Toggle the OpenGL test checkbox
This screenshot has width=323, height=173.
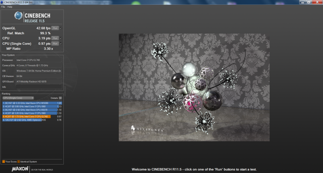point(61,28)
